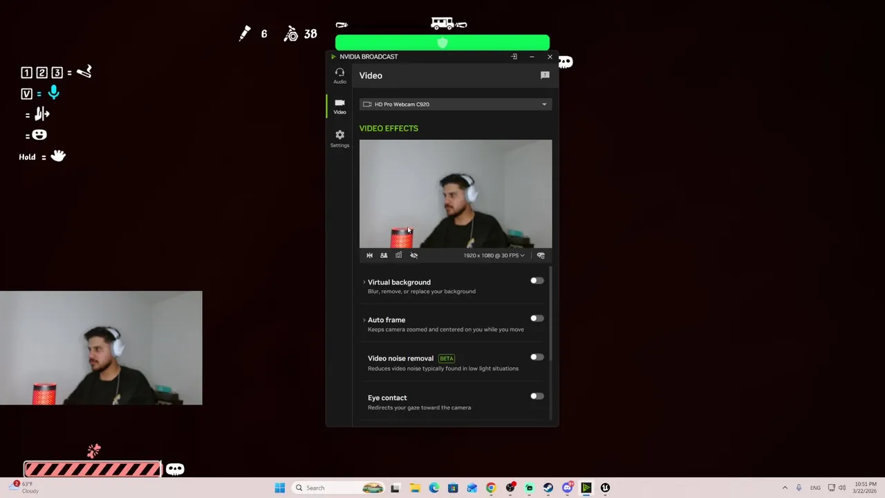Hide the preview with the crossed-eye icon
The image size is (885, 498).
pyautogui.click(x=413, y=255)
